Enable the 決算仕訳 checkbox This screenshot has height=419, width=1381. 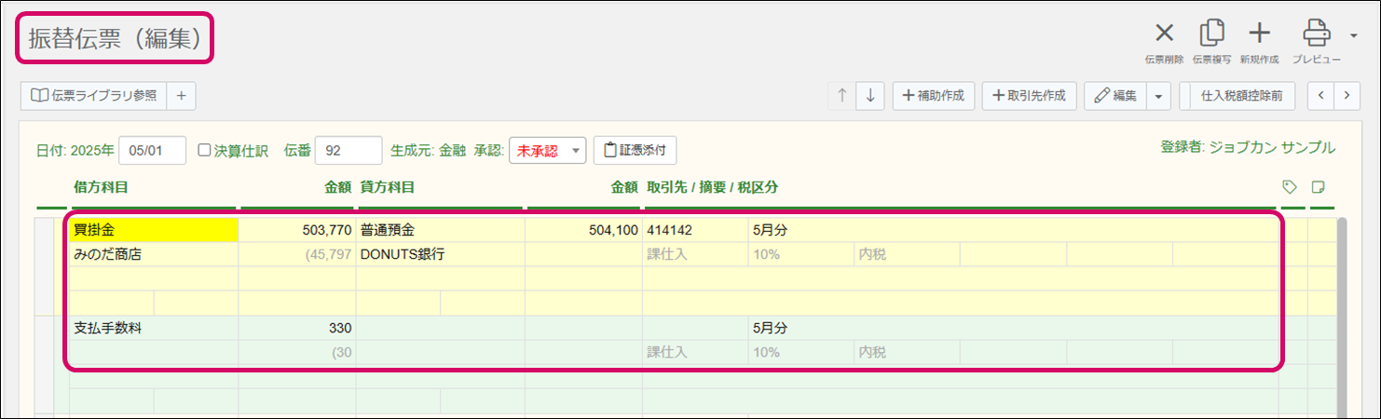(x=205, y=150)
